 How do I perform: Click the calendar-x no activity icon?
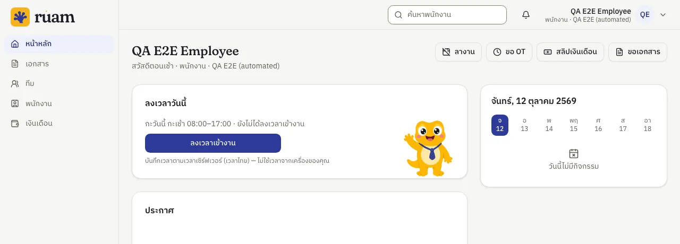coord(574,153)
